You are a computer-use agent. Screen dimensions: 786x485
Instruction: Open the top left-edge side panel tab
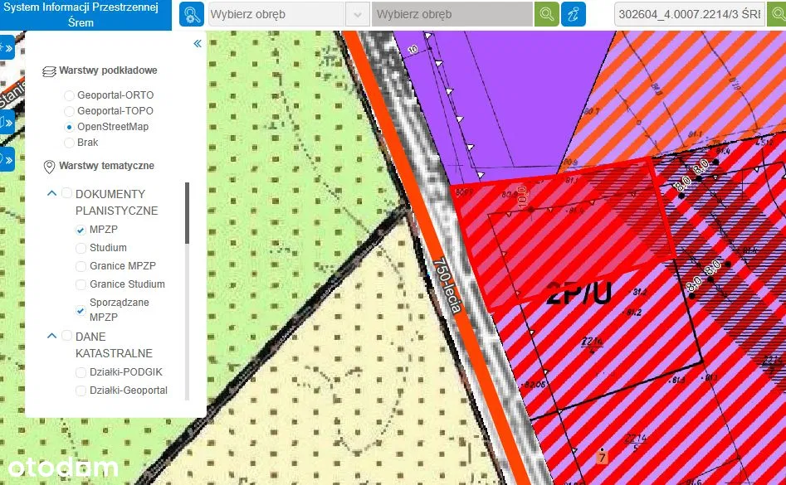pos(7,48)
